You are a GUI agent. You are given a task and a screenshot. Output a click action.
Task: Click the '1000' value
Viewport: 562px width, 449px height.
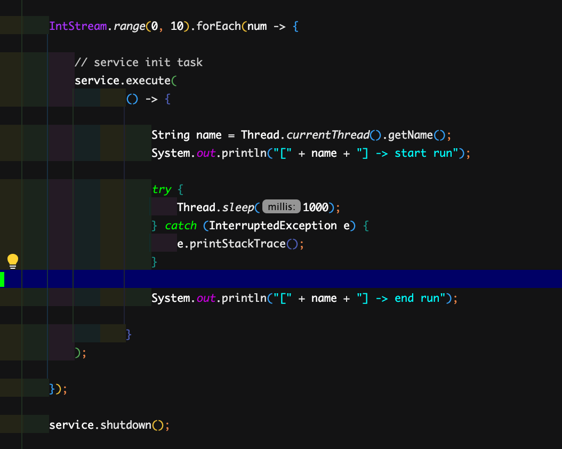(x=316, y=207)
